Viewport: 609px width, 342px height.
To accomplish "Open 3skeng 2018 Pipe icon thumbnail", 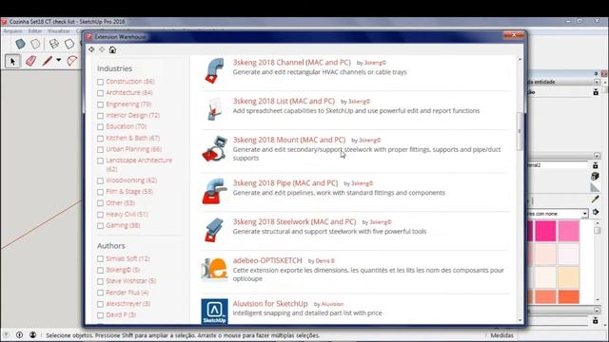I will (x=214, y=191).
